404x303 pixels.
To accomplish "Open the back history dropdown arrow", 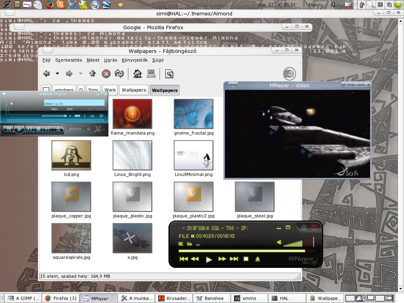I will 57,74.
